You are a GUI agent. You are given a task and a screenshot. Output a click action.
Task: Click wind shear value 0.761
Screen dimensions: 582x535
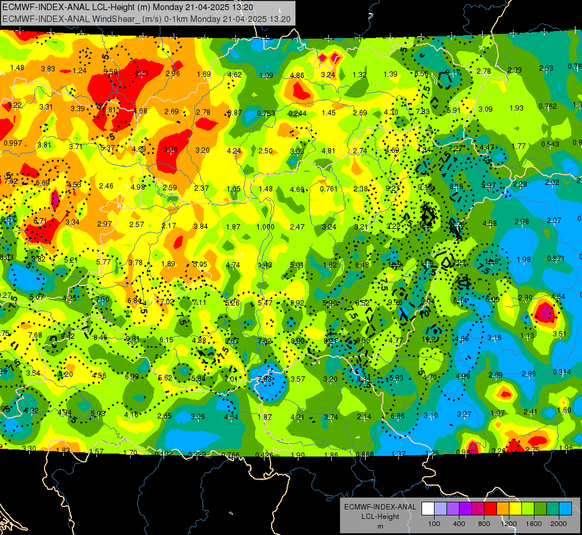click(x=329, y=189)
